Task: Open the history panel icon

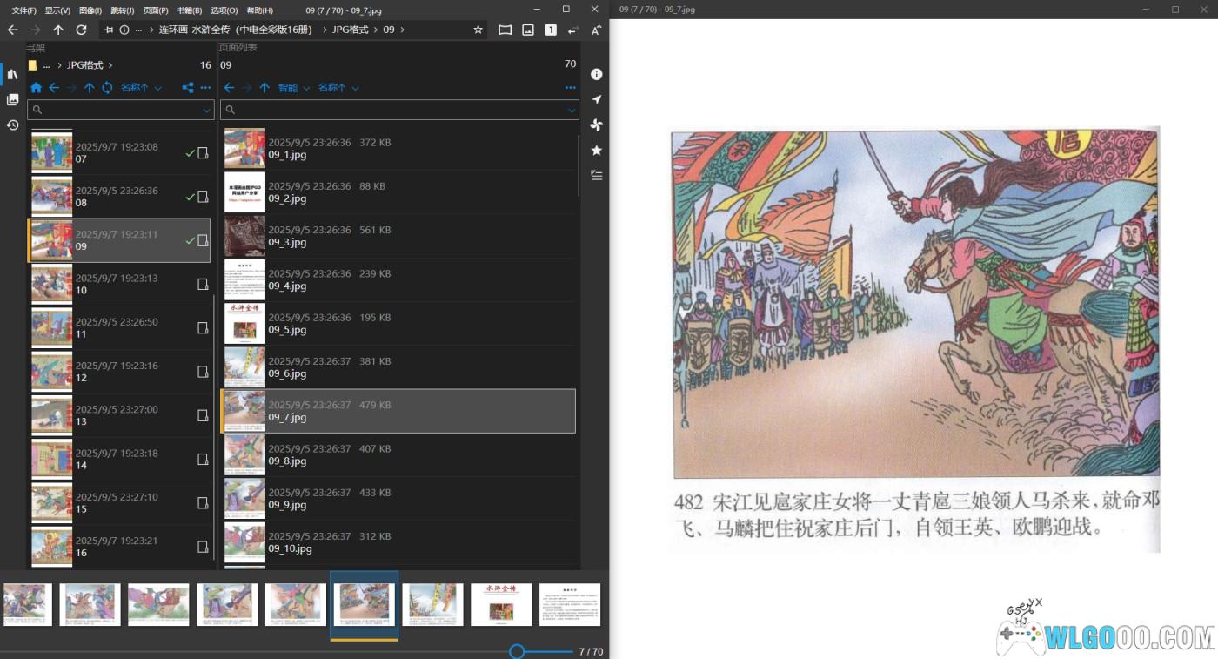Action: click(x=12, y=125)
